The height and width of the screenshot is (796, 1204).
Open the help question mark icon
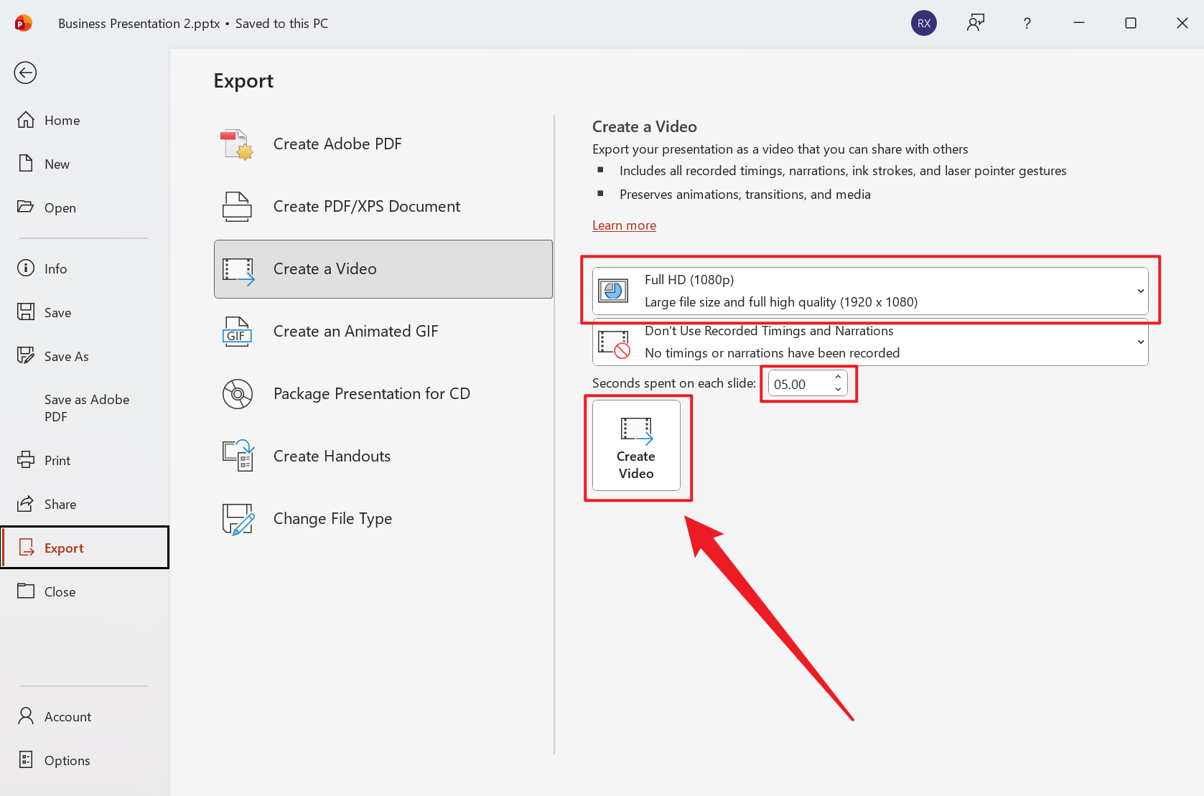tap(1027, 23)
